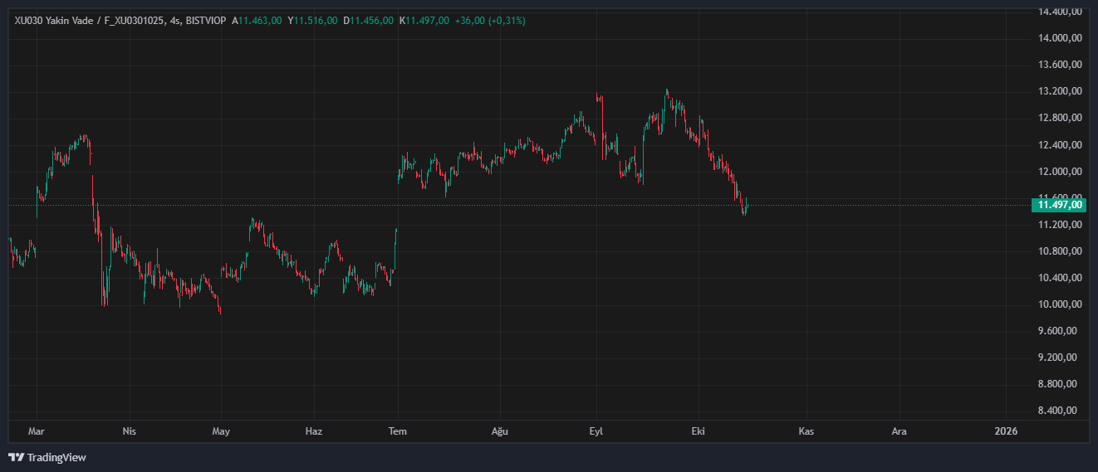This screenshot has height=472, width=1098.
Task: Select the Mar label on time axis
Action: point(36,431)
